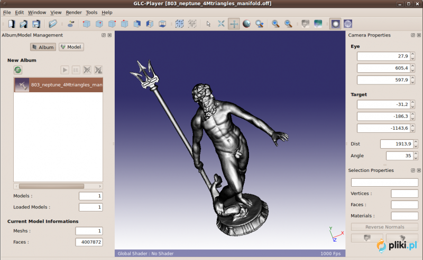This screenshot has width=423, height=260.
Task: Open the Render menu
Action: (x=73, y=12)
